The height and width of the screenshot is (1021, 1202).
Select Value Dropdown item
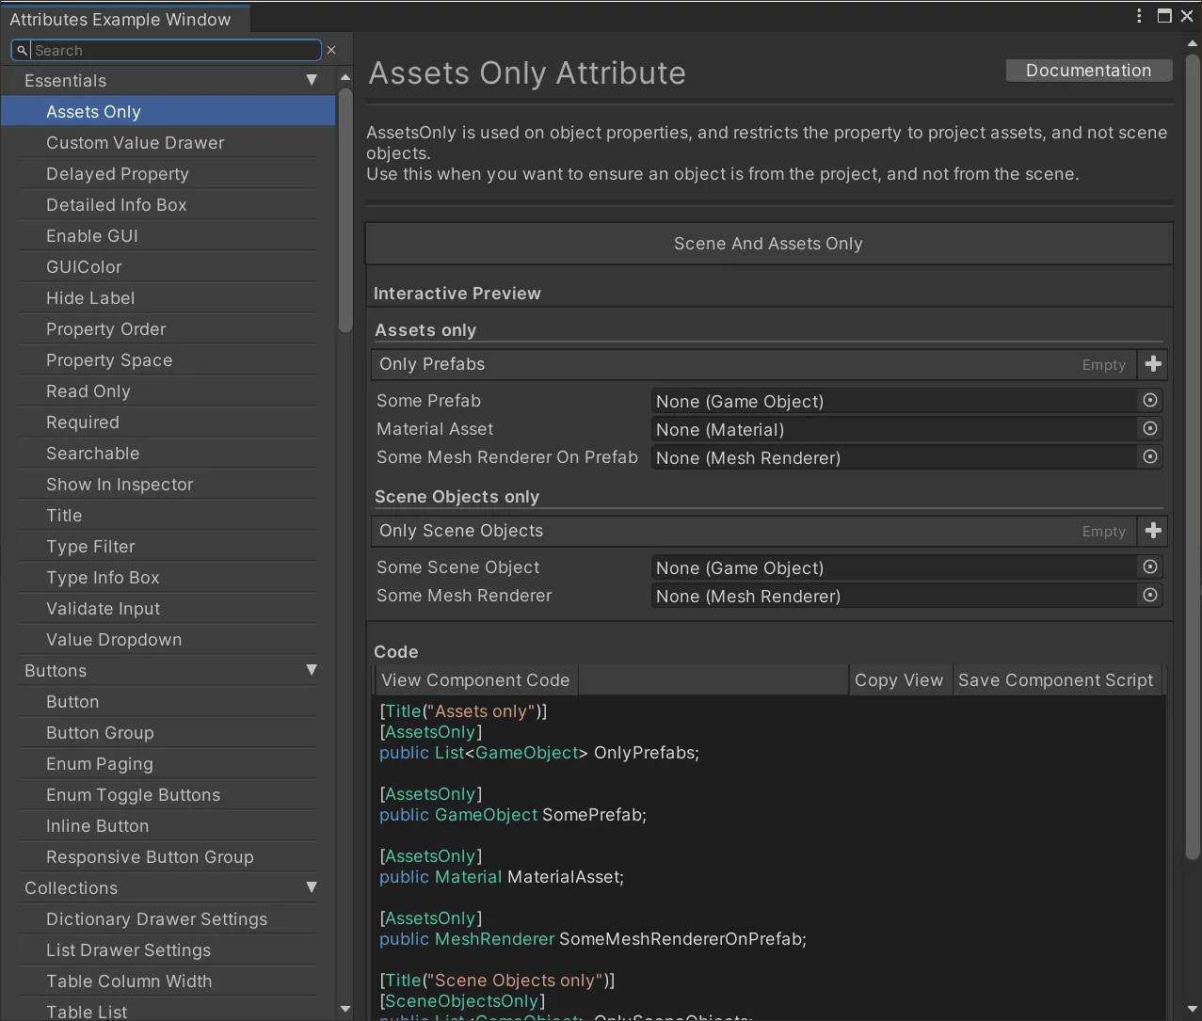click(x=168, y=640)
